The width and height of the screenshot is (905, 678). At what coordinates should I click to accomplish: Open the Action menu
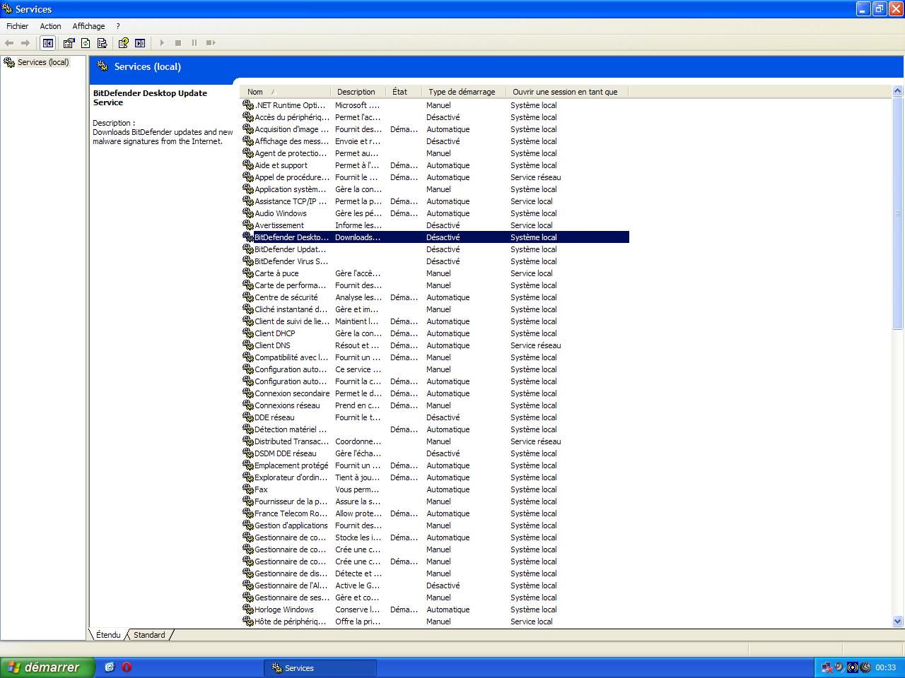click(50, 26)
